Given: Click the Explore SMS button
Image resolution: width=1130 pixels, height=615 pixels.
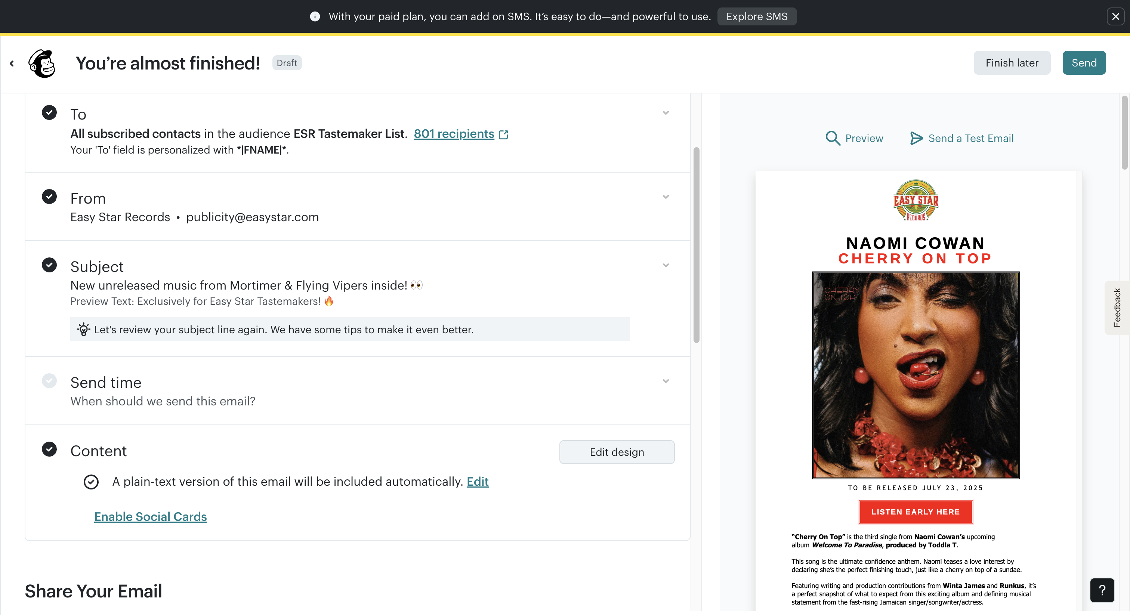Looking at the screenshot, I should (x=757, y=17).
